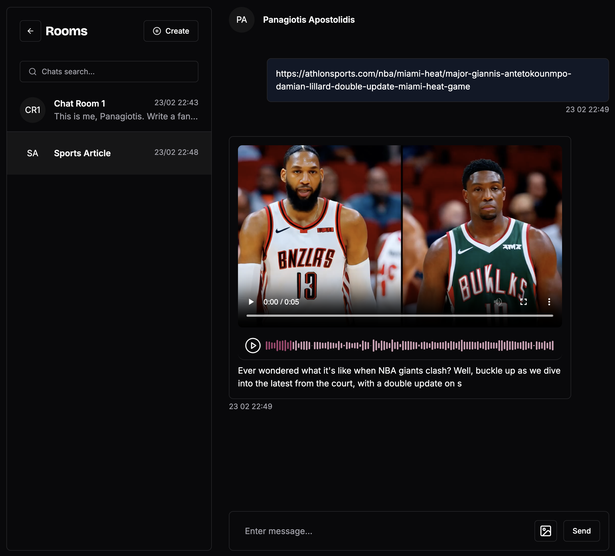Click the plus-circle icon in Create
This screenshot has height=556, width=615.
pyautogui.click(x=157, y=31)
